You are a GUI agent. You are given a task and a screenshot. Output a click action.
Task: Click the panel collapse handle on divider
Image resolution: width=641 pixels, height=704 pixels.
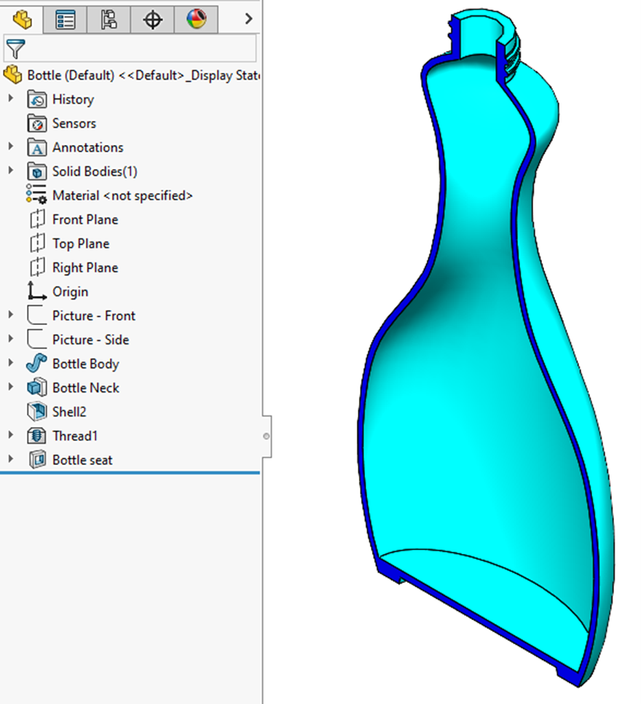[x=267, y=437]
